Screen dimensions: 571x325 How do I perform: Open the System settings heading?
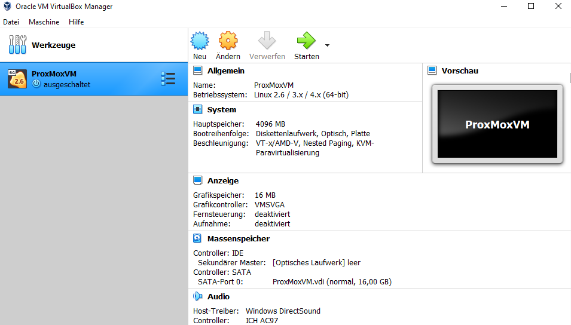[221, 109]
